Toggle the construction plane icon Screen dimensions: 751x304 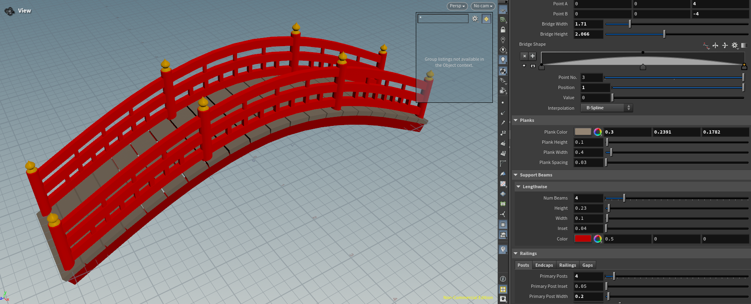coord(503,19)
